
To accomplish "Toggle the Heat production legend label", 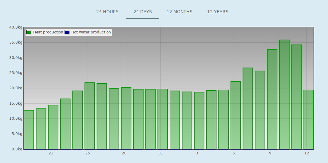I will [x=48, y=32].
